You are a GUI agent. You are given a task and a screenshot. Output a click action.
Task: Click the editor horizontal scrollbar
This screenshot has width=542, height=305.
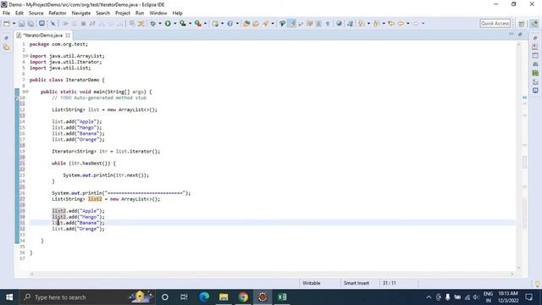271,274
